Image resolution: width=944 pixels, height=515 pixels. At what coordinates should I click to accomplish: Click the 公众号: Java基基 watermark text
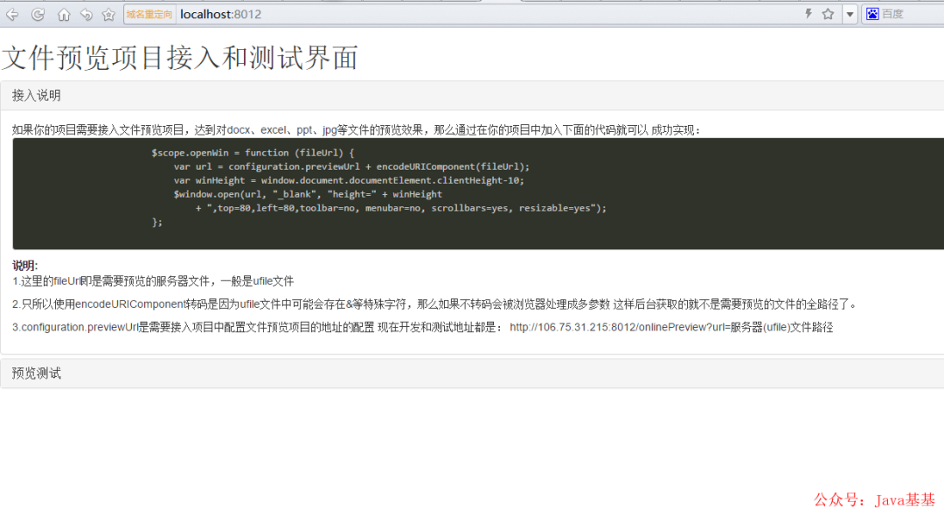874,500
